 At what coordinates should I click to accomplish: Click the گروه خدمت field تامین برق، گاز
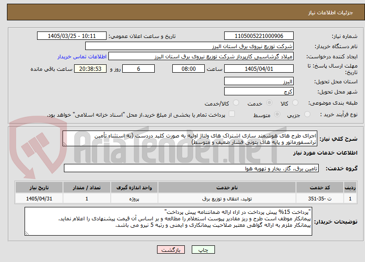tap(191, 168)
